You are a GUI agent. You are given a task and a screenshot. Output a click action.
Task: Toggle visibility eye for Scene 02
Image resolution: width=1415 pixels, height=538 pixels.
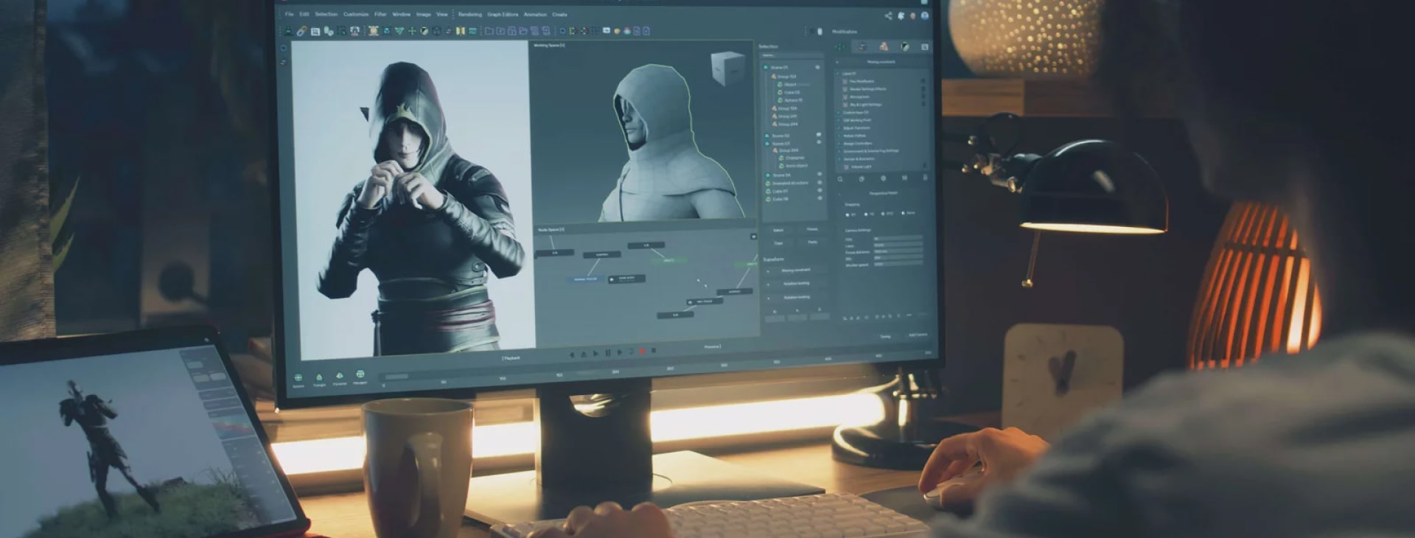coord(818,136)
